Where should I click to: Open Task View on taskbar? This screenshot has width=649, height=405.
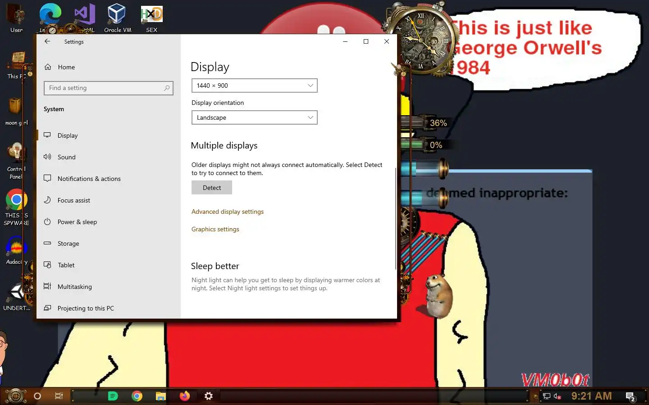[59, 396]
